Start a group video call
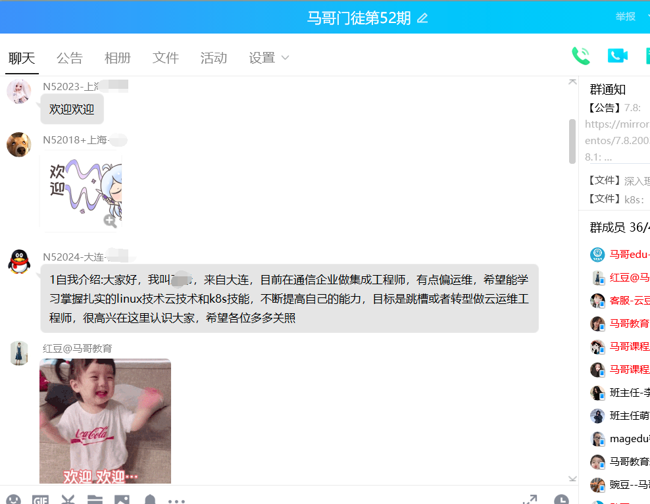This screenshot has width=650, height=504. coord(617,56)
